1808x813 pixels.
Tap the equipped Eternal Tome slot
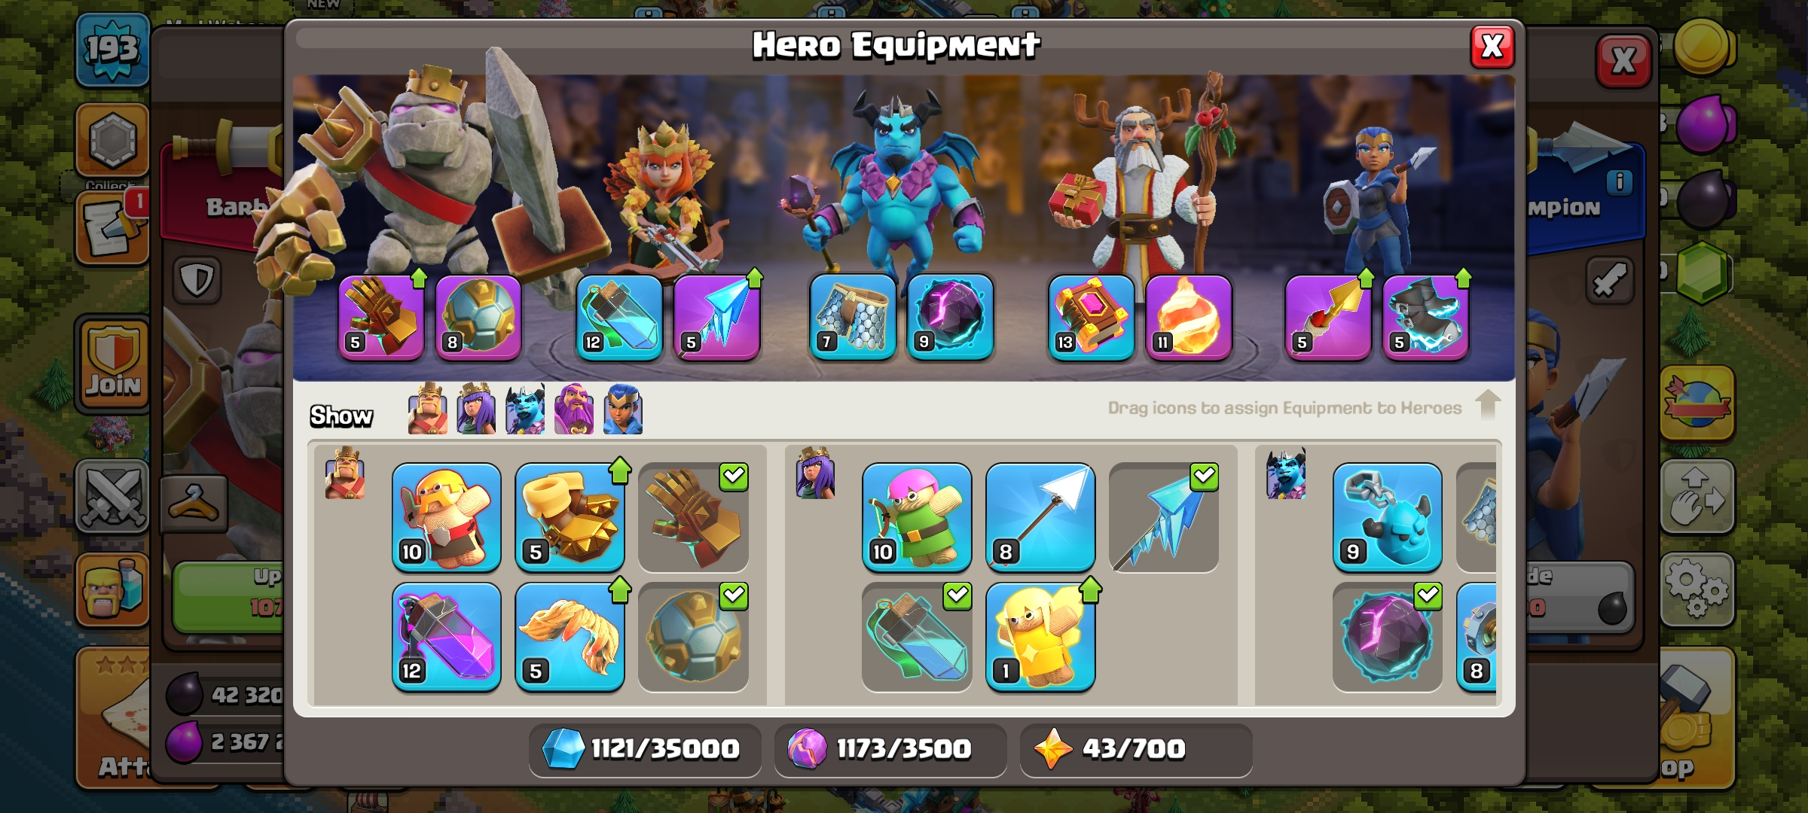(1091, 318)
